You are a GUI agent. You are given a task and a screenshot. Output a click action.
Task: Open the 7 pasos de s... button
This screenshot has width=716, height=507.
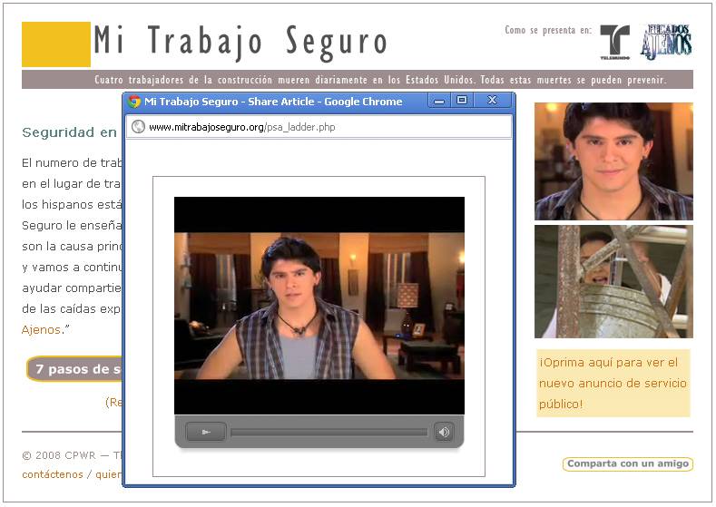coord(74,369)
